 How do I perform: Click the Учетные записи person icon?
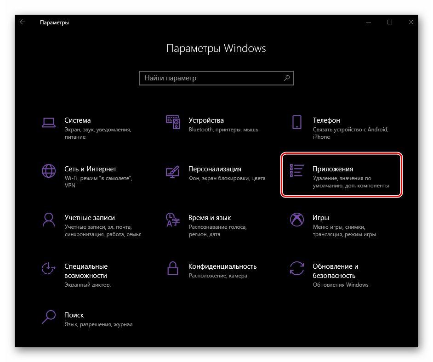49,220
